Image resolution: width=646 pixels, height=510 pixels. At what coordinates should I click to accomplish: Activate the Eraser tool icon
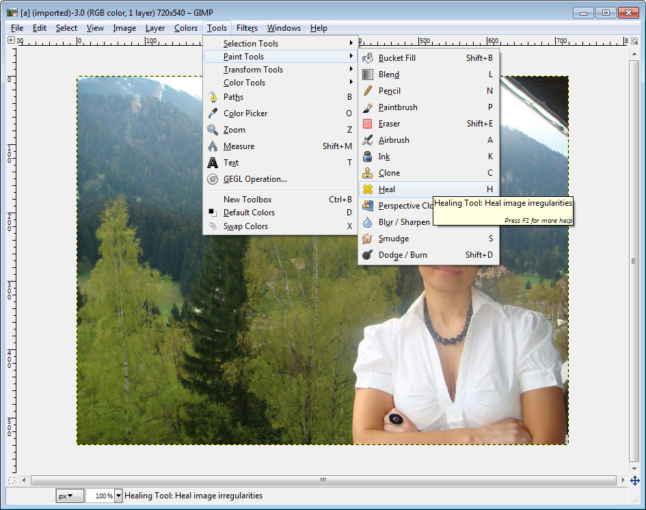(368, 124)
